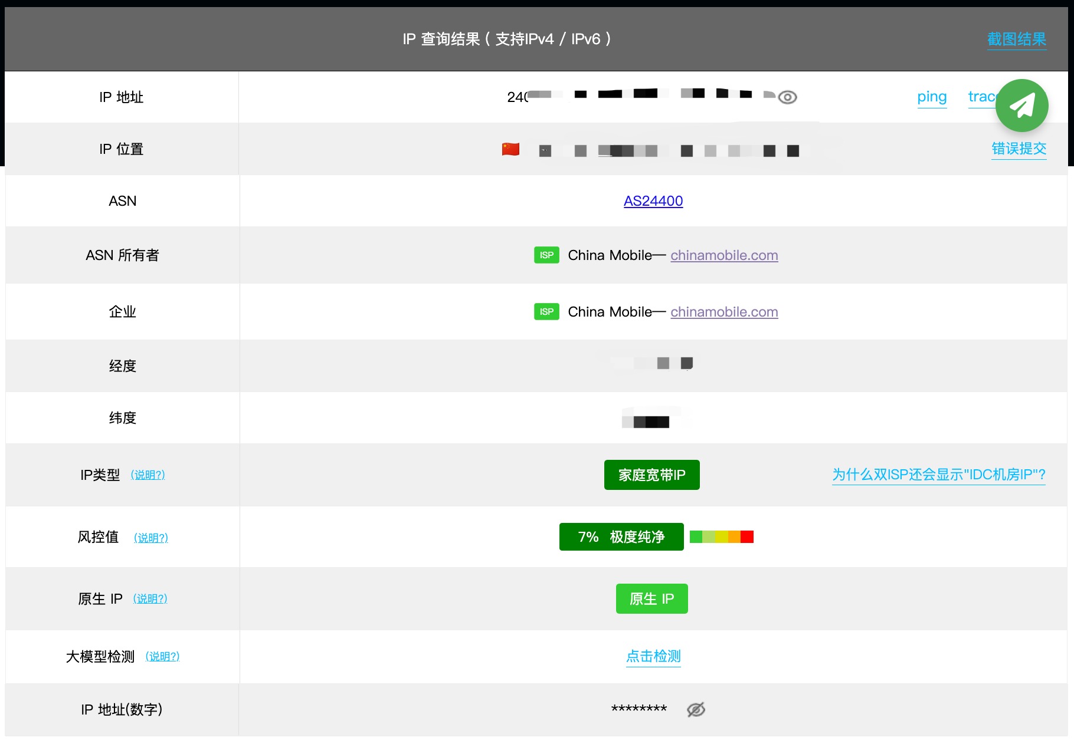Toggle the eye icon beside IP address

point(787,97)
